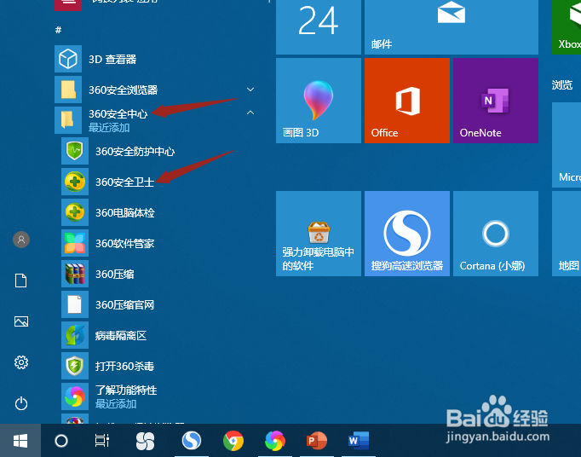
Task: Launch the 画图 3D tile
Action: [x=319, y=101]
